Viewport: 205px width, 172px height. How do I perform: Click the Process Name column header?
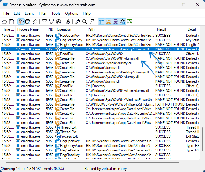(29, 29)
